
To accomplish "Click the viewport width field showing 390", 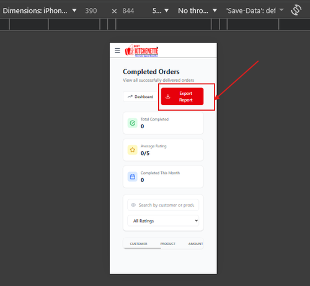I will coord(91,11).
